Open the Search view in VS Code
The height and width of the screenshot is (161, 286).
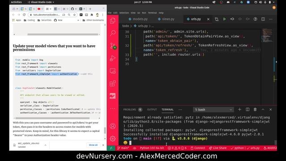point(113,33)
